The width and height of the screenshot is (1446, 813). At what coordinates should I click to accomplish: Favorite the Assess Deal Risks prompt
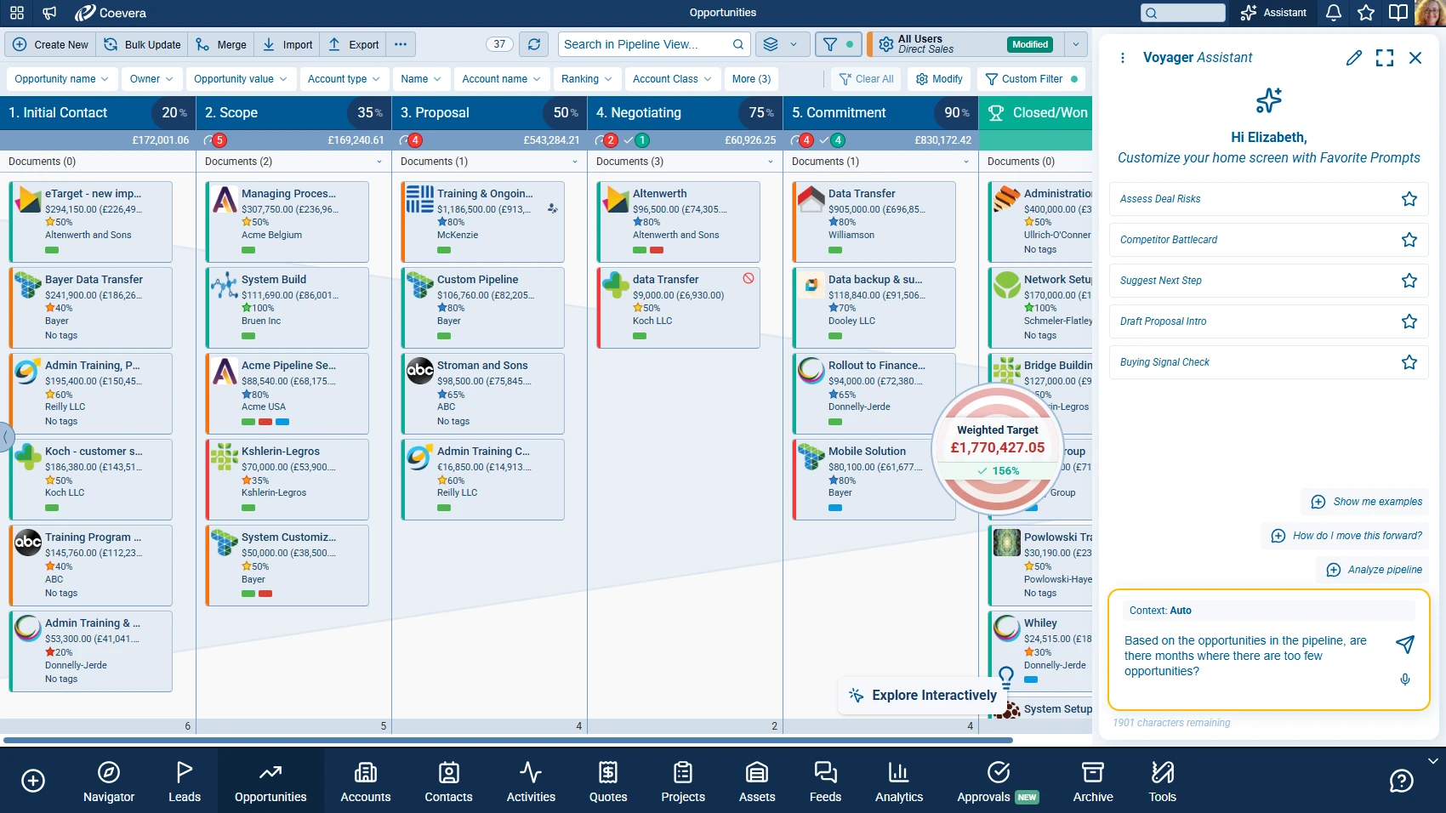point(1409,199)
